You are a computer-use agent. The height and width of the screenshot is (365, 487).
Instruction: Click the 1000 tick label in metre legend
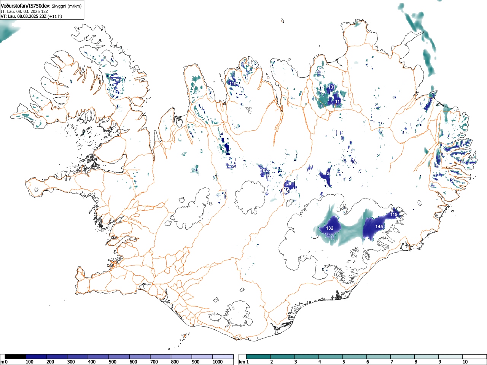[x=217, y=362]
